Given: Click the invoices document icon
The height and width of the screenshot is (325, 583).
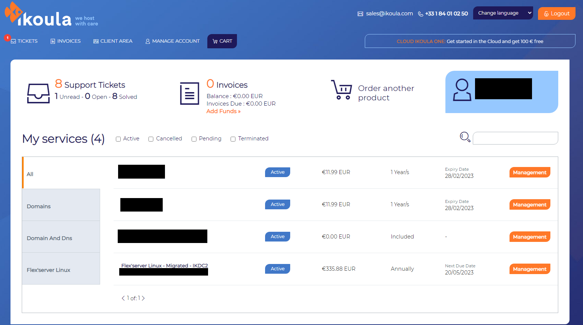Looking at the screenshot, I should [x=190, y=94].
